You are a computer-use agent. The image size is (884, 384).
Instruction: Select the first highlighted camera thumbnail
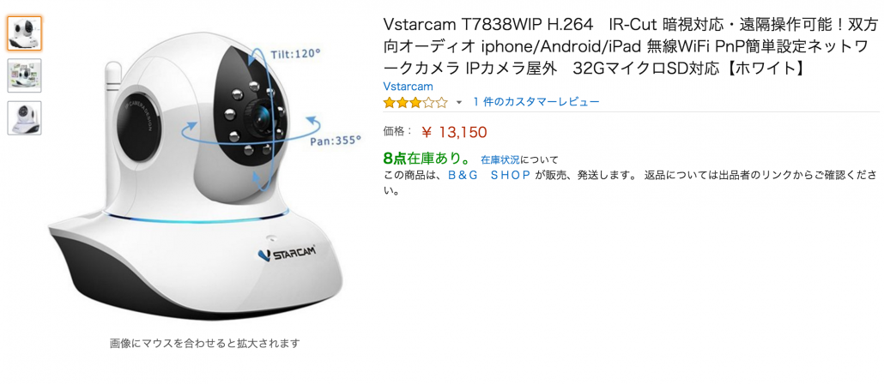24,33
